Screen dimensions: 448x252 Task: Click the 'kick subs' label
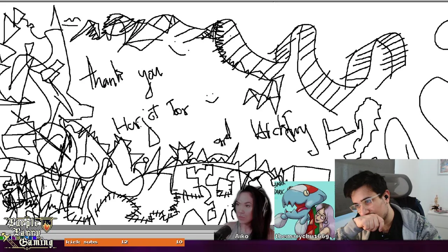tap(82, 242)
